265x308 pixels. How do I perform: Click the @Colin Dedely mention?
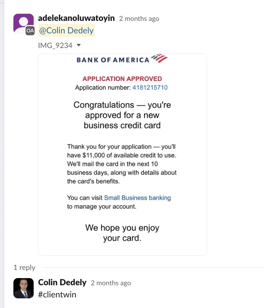coord(66,31)
